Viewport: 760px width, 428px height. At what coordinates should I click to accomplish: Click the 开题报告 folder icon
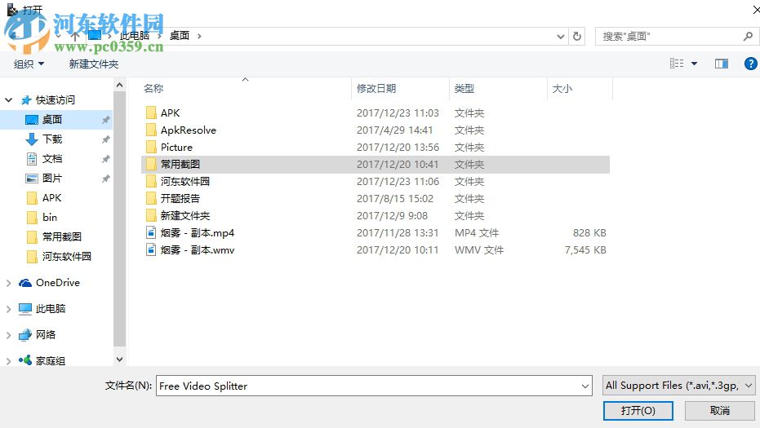(x=151, y=198)
